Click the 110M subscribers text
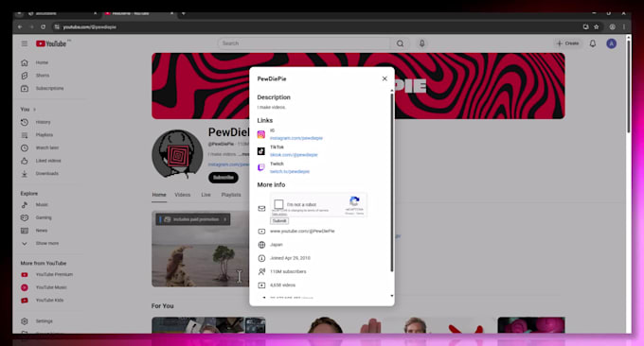Image resolution: width=644 pixels, height=346 pixels. click(288, 272)
